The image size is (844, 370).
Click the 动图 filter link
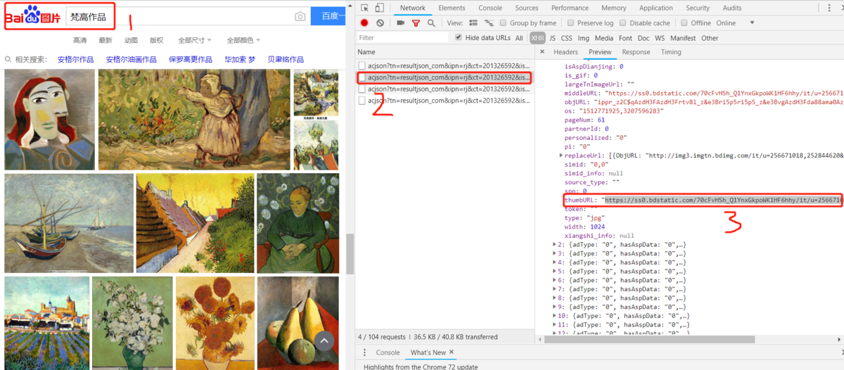(x=131, y=40)
